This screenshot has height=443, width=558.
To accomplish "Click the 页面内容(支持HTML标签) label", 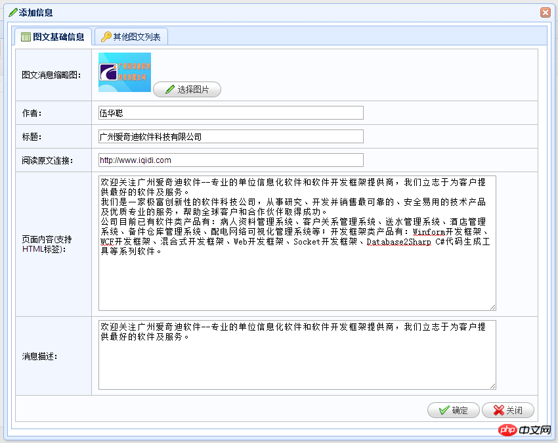I will (47, 244).
